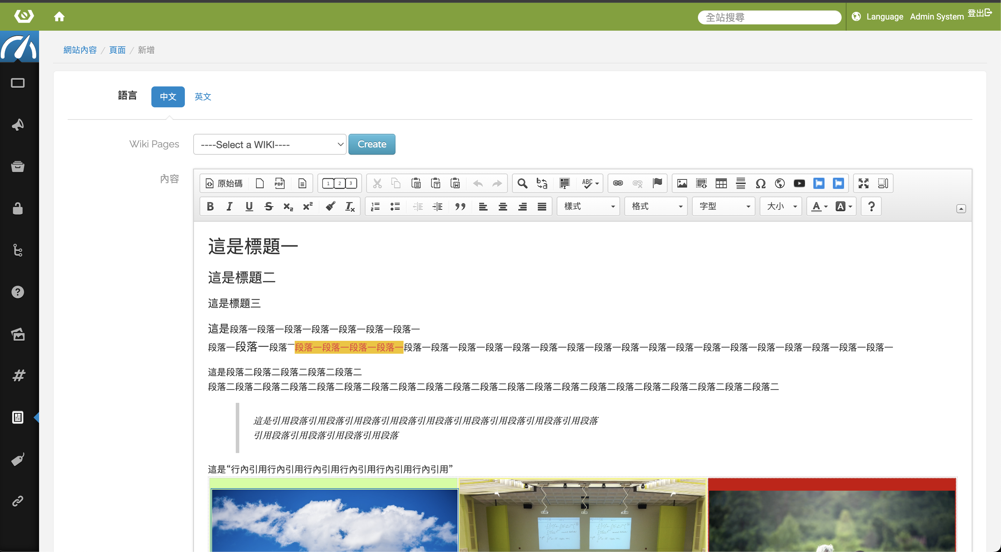Image resolution: width=1001 pixels, height=552 pixels.
Task: Toggle the block quote button
Action: pos(460,207)
